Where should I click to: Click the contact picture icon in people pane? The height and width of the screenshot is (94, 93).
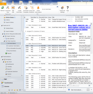(88, 90)
